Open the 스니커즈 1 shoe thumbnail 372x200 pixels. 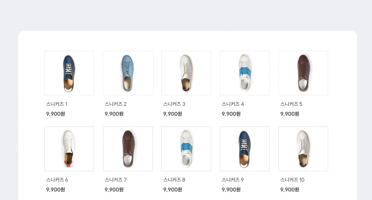[69, 73]
